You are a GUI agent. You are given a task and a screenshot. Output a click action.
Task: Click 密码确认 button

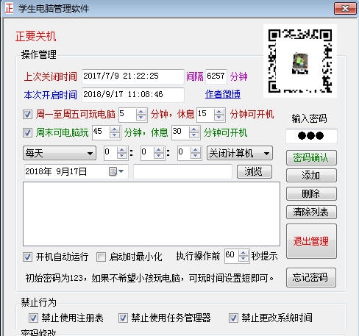click(311, 157)
